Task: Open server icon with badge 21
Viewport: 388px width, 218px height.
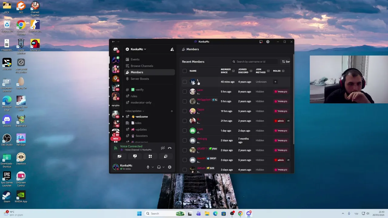Action: point(115,88)
